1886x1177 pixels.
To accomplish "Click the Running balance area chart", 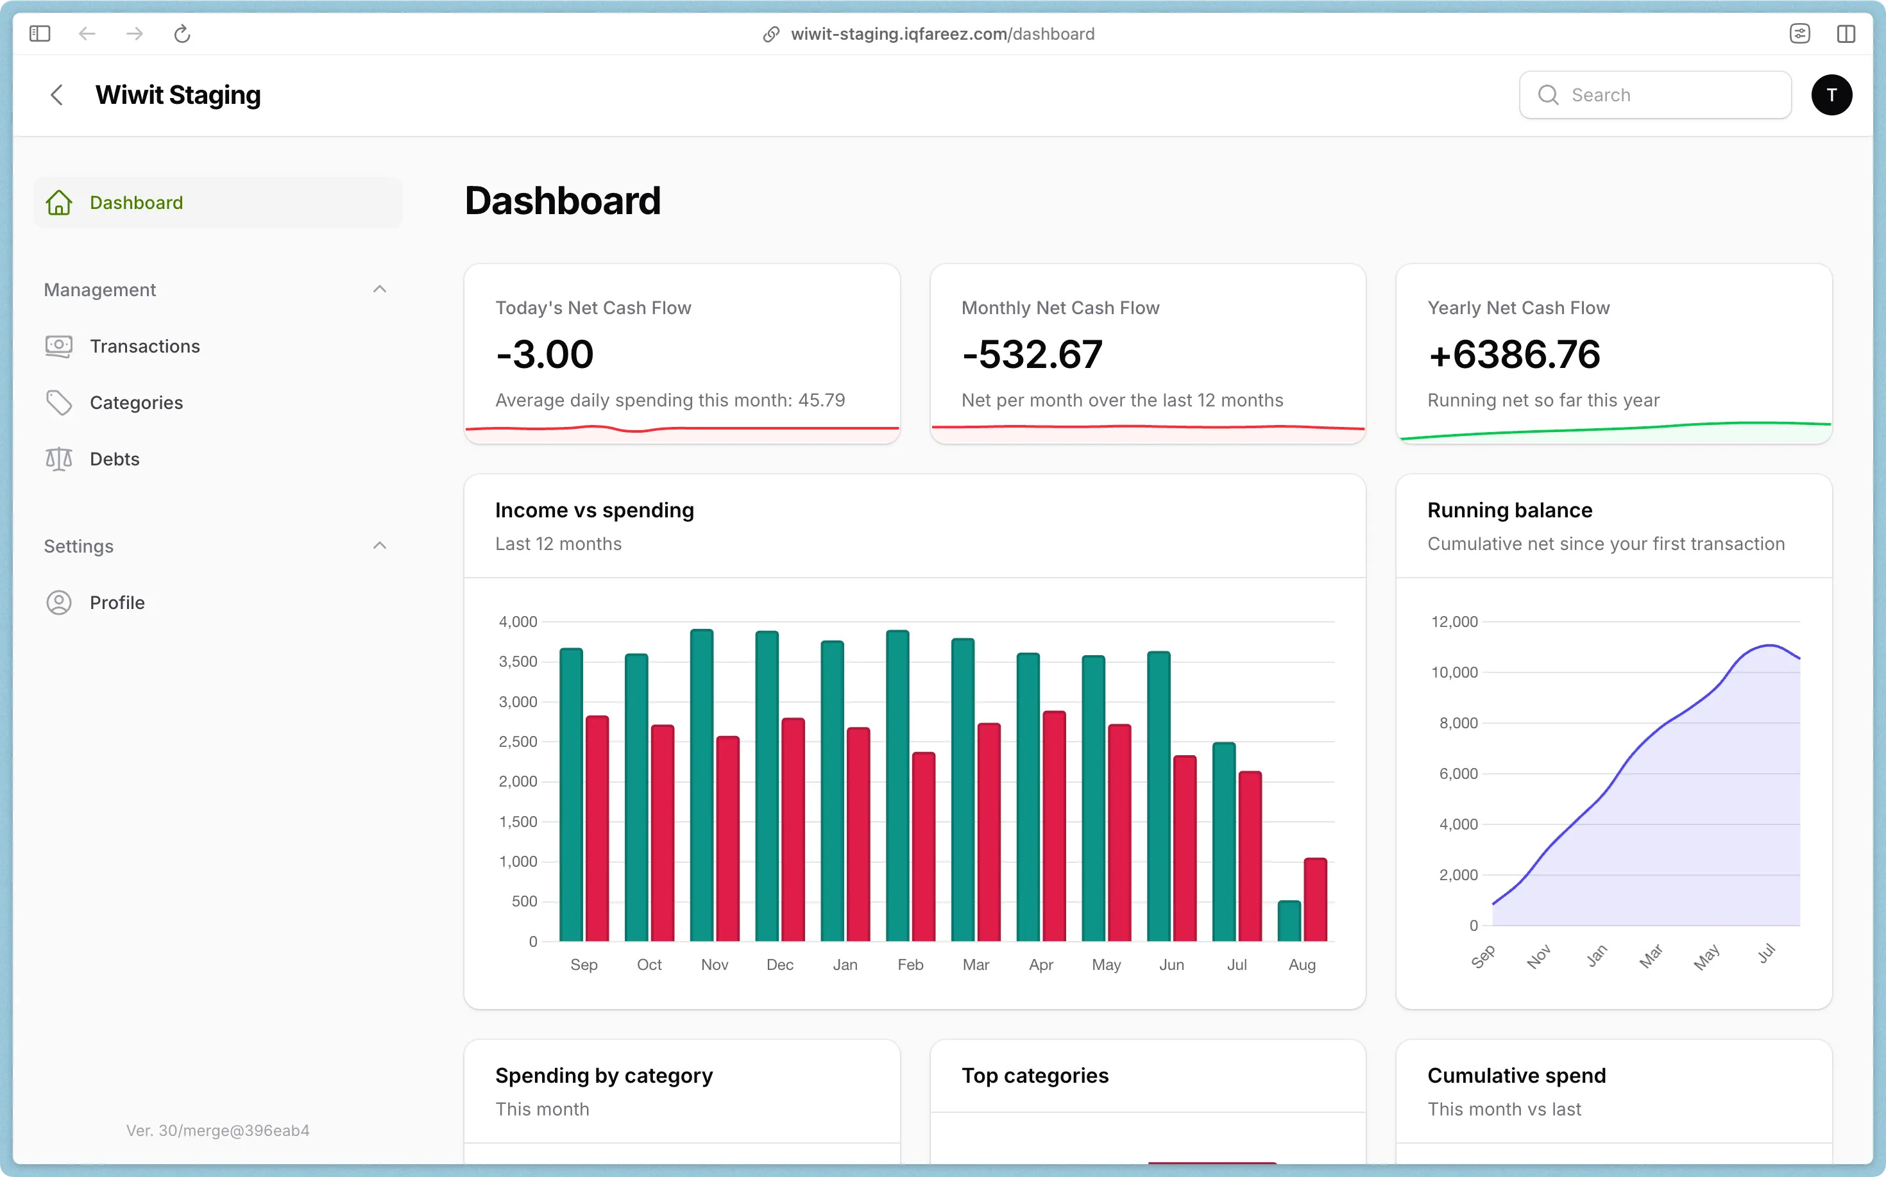I will tap(1646, 786).
